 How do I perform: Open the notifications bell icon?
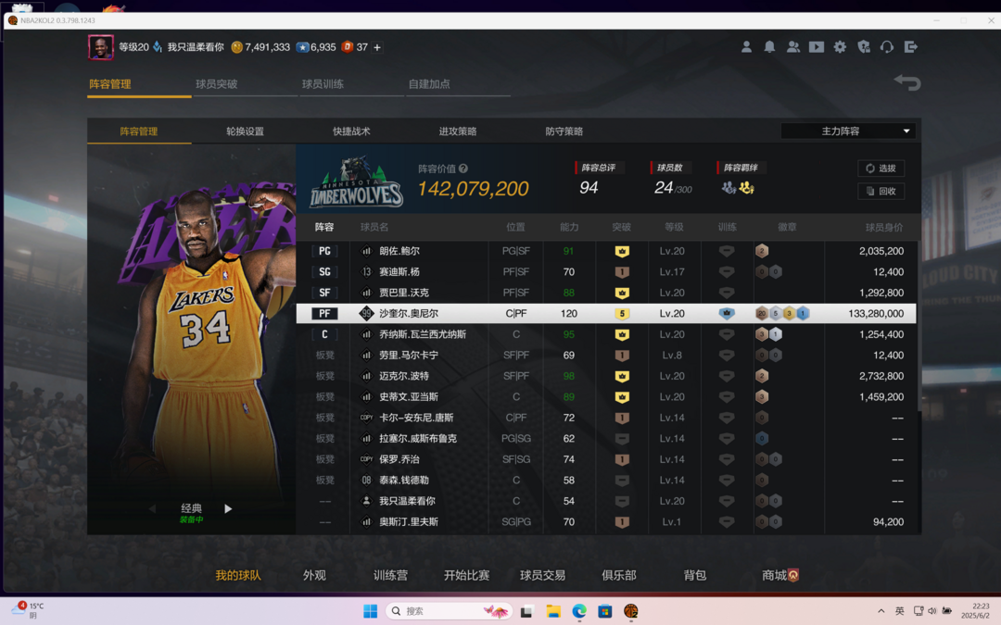tap(769, 47)
